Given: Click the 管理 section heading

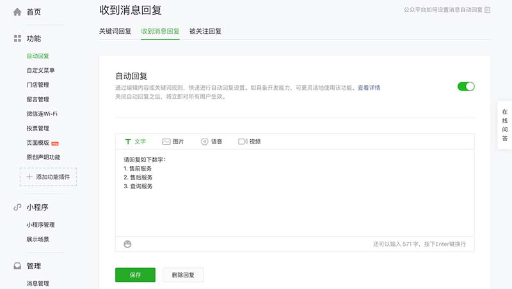Looking at the screenshot, I should point(34,266).
